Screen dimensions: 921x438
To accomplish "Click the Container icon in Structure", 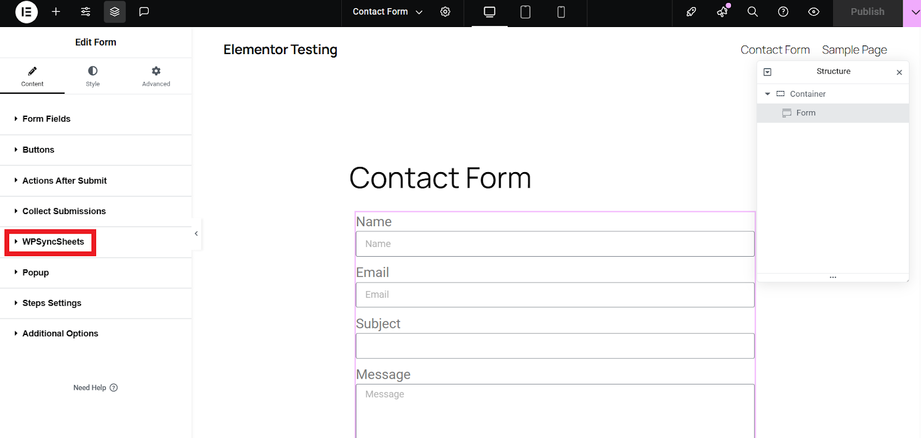I will [781, 94].
